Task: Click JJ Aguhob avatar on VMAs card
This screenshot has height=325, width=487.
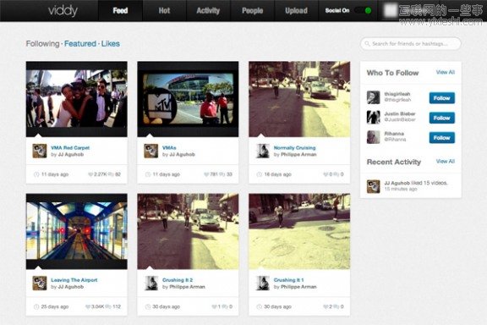Action: (151, 151)
